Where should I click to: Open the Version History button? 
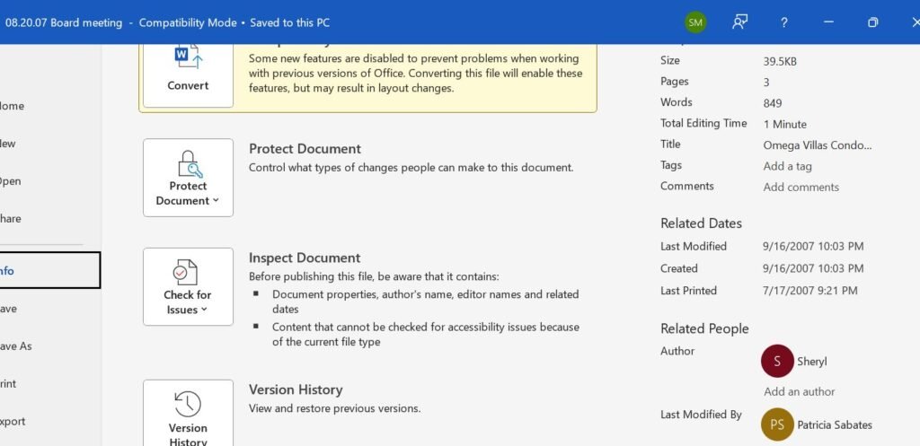[x=188, y=415]
